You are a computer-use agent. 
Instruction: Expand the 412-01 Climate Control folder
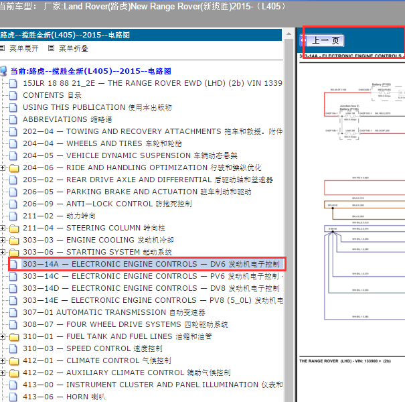click(x=2, y=360)
